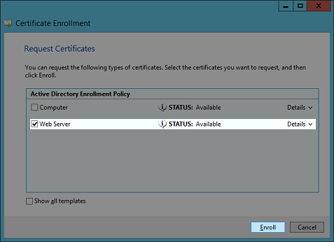Click the Cancel button
This screenshot has width=334, height=242.
[307, 227]
